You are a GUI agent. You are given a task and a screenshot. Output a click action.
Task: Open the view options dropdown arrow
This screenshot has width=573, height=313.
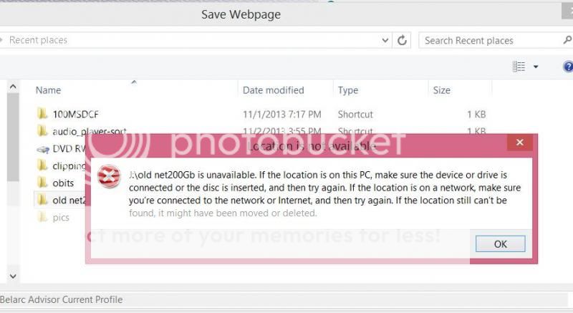pos(536,67)
